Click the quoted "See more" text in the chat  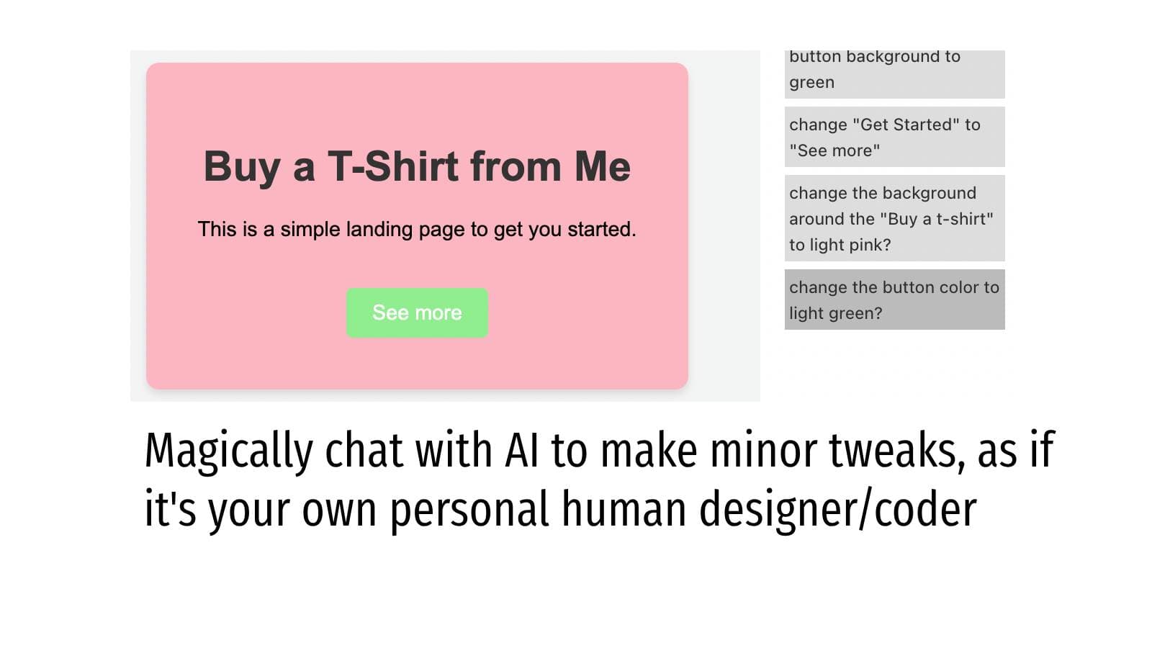[x=834, y=150]
